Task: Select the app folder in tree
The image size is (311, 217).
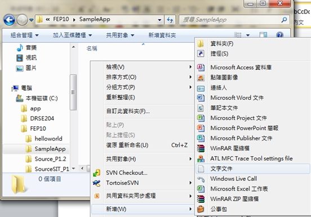Action: coord(31,108)
